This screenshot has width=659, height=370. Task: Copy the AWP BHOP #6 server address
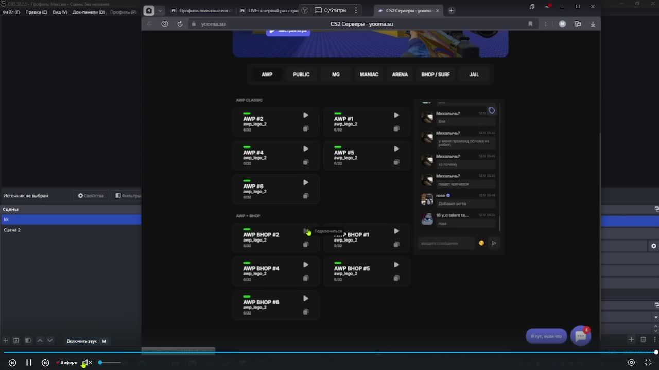pyautogui.click(x=305, y=312)
